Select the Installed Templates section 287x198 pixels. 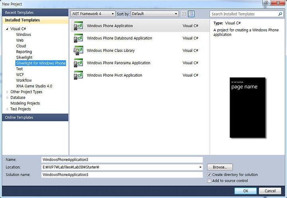point(35,20)
